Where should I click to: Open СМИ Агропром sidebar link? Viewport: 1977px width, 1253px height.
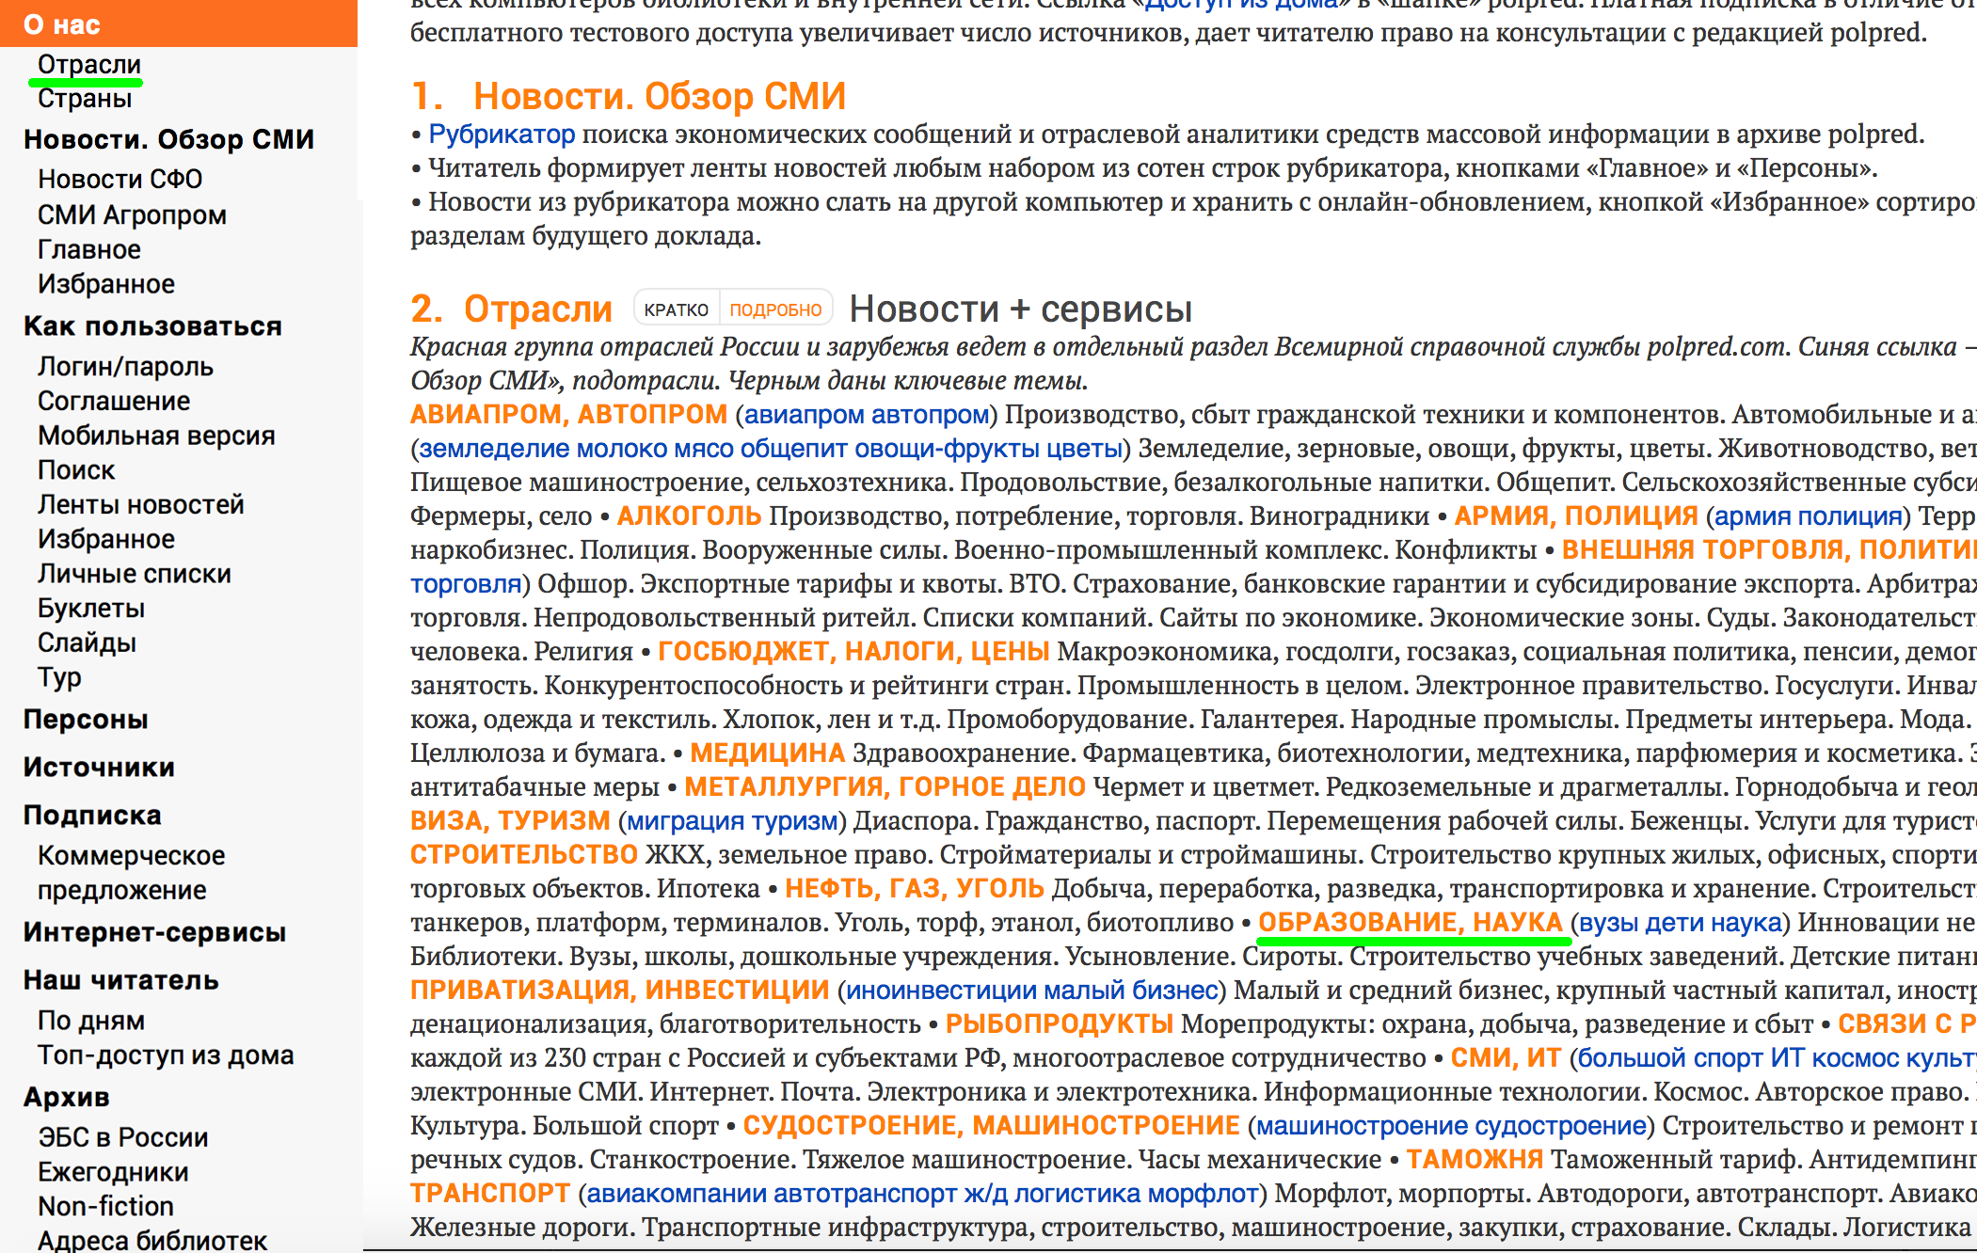[132, 215]
